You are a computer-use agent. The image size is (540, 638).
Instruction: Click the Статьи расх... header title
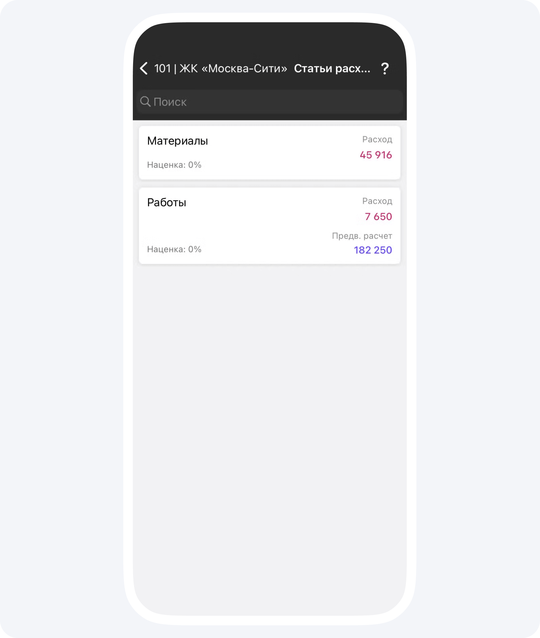(332, 69)
